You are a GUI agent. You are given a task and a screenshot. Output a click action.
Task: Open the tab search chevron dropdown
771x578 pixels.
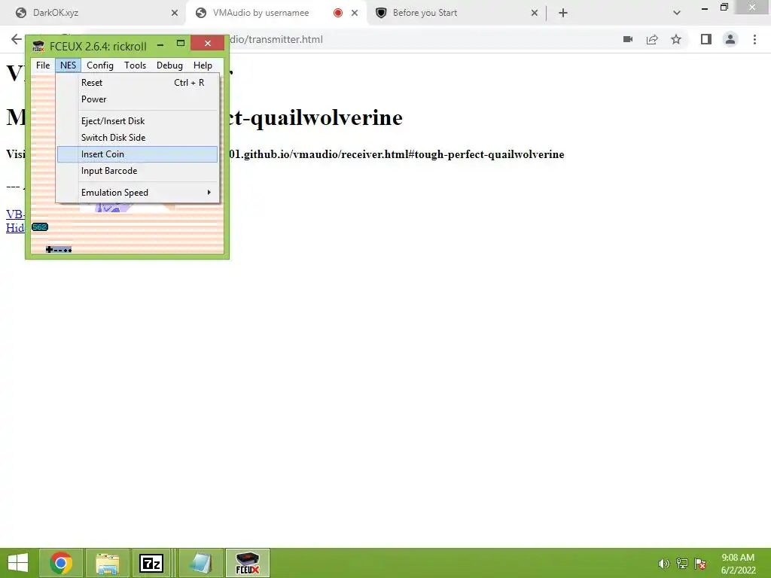[x=677, y=13]
